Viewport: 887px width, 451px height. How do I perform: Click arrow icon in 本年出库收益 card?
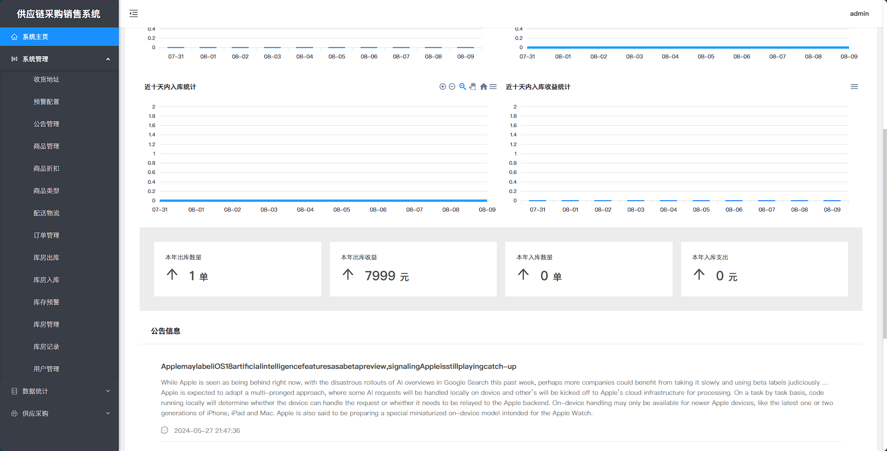pos(348,275)
